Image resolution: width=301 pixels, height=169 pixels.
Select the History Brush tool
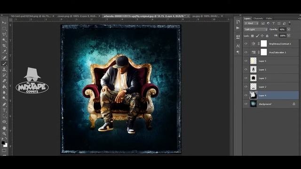point(4,75)
